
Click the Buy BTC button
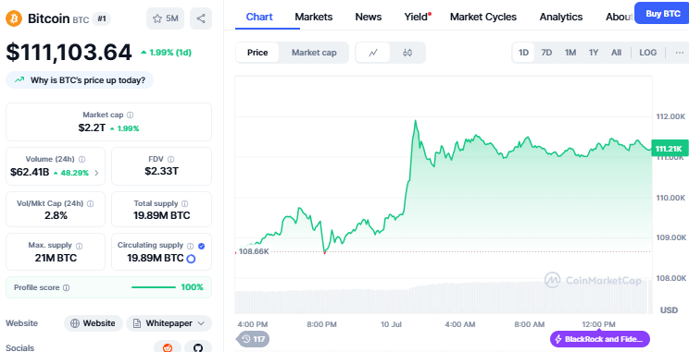pyautogui.click(x=663, y=13)
